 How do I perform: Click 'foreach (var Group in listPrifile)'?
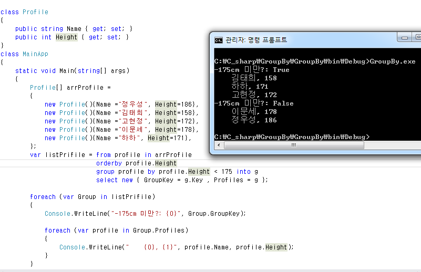click(93, 196)
